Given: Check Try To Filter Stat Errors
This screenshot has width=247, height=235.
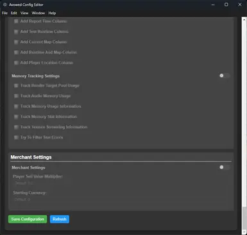Looking at the screenshot, I should [x=16, y=137].
